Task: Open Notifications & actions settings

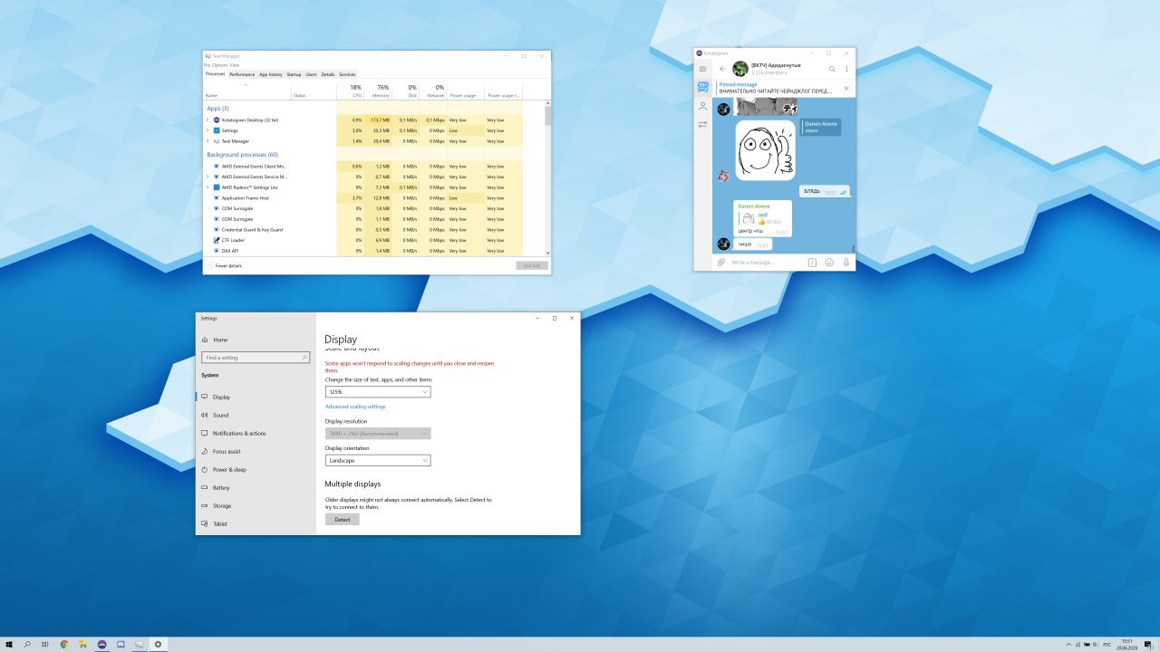Action: click(256, 433)
